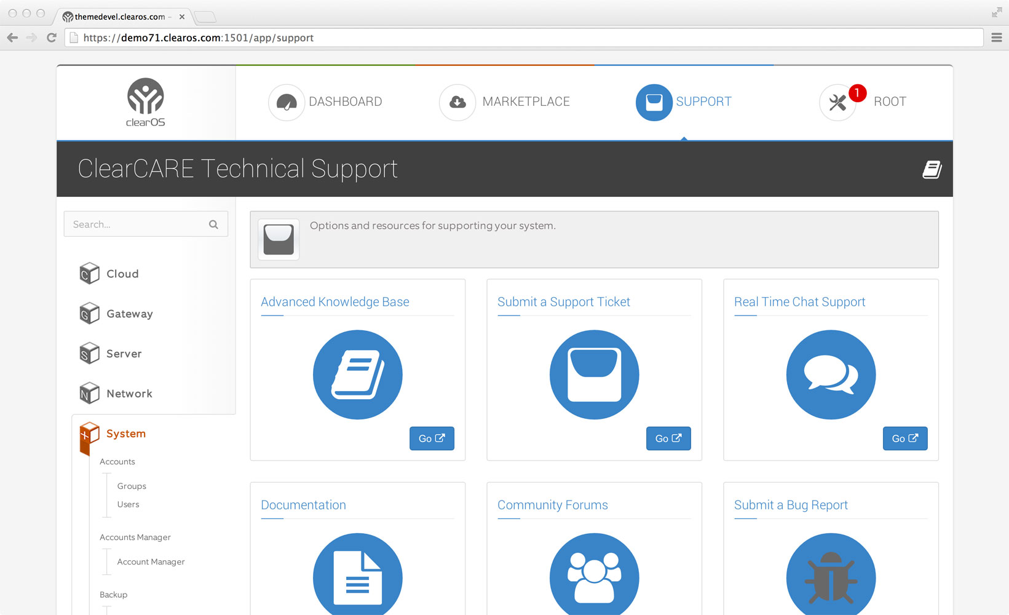
Task: Click Go under Advanced Knowledge Base
Action: [432, 438]
